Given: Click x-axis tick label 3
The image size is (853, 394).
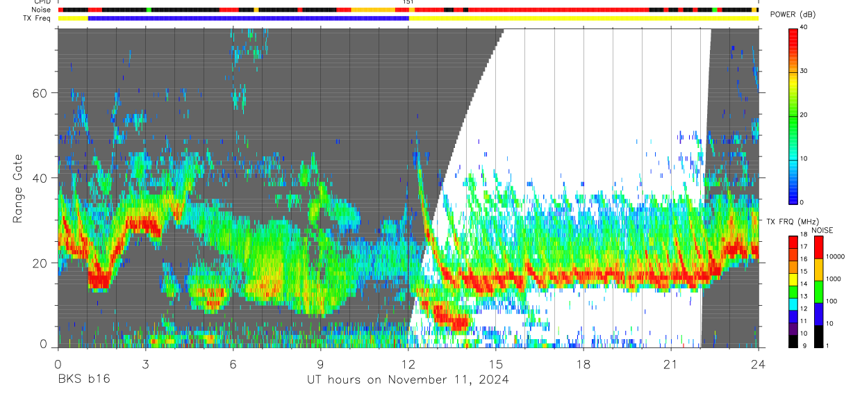Looking at the screenshot, I should pyautogui.click(x=145, y=363).
